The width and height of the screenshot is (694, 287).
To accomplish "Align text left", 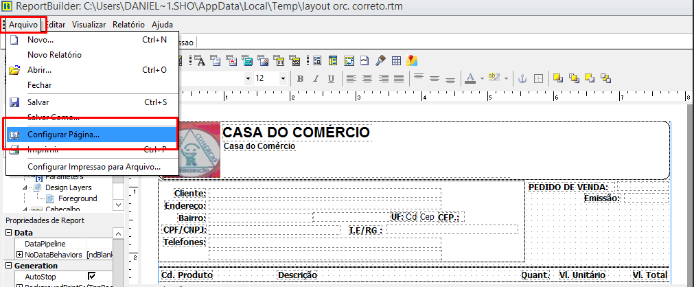I will coord(351,79).
